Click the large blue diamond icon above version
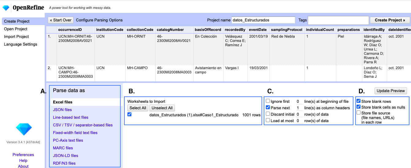 24,129
